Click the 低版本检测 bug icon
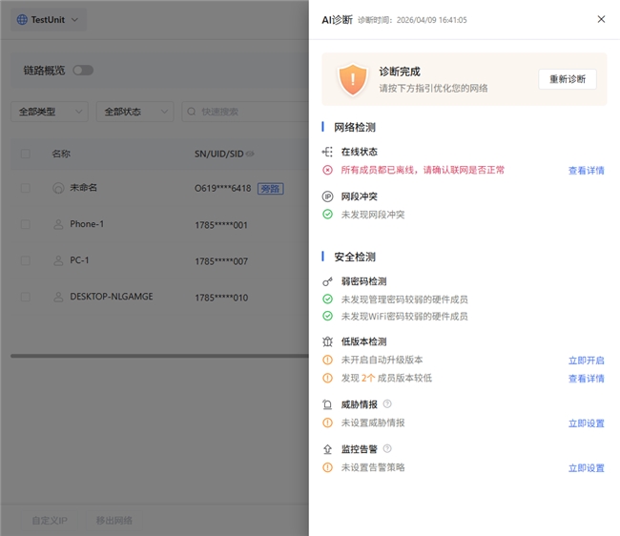The image size is (620, 536). [328, 341]
